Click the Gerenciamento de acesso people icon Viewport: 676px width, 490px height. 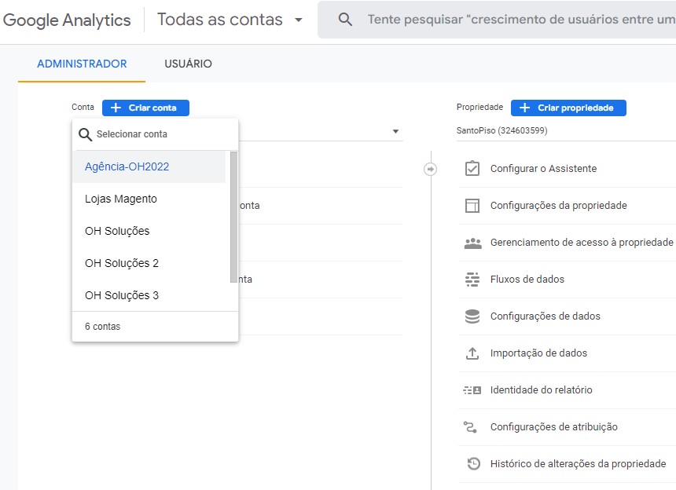click(x=472, y=243)
